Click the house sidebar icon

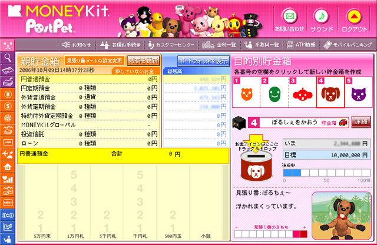tap(8, 167)
